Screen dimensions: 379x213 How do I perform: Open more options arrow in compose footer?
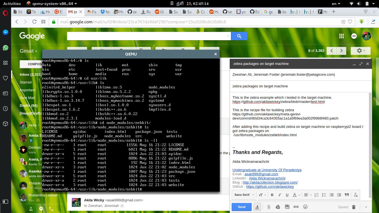(366, 207)
